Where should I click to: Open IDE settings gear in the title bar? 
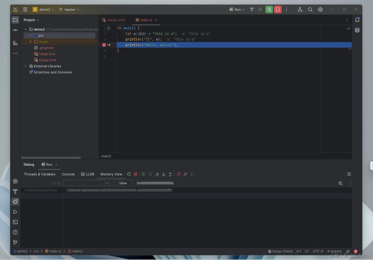coord(320,9)
